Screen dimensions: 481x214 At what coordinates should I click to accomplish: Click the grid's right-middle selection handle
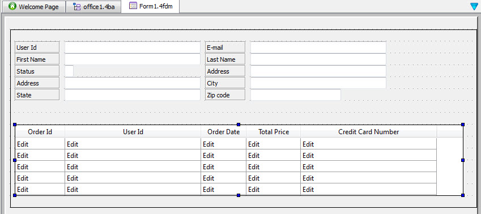(x=463, y=160)
